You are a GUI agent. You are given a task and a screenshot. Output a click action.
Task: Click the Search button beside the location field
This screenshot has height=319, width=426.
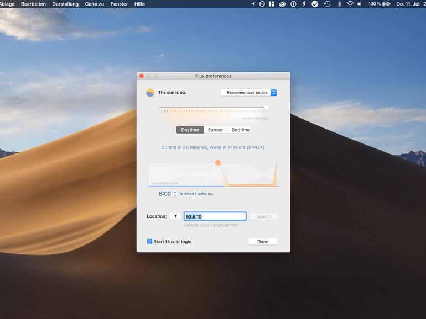point(263,216)
